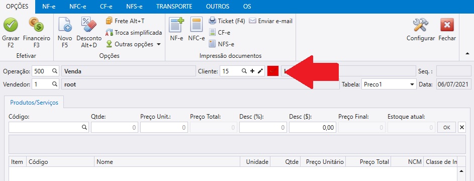Switch to NF-e ribbon tab
Screen dimensions: 474x181
pyautogui.click(x=49, y=7)
